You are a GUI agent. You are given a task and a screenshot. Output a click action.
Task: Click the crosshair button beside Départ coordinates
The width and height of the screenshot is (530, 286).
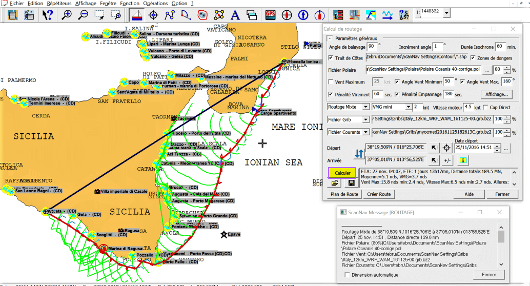pos(446,148)
